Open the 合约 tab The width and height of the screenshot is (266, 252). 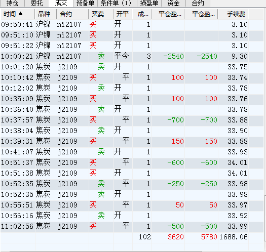pos(198,3)
